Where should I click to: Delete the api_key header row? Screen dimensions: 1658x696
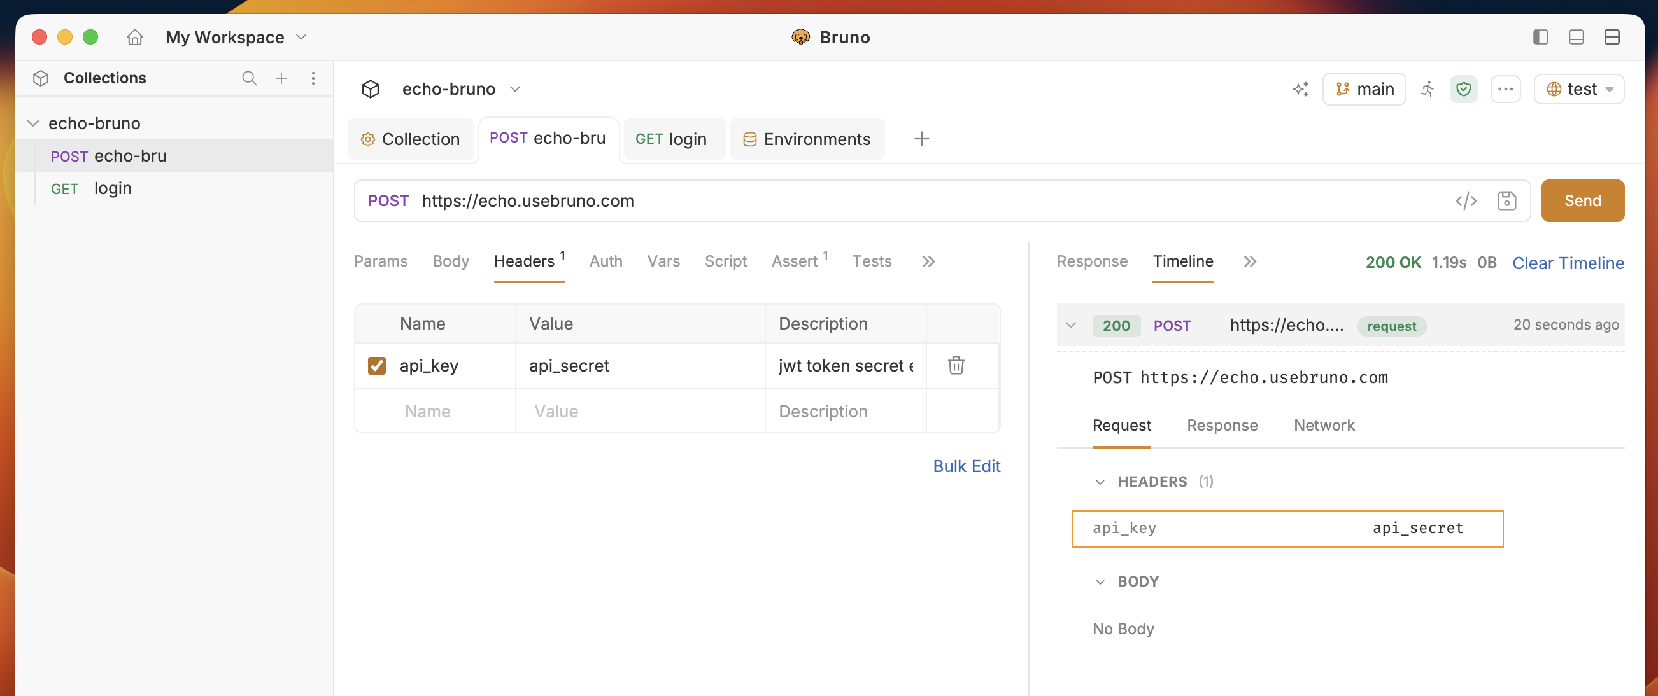pos(956,365)
